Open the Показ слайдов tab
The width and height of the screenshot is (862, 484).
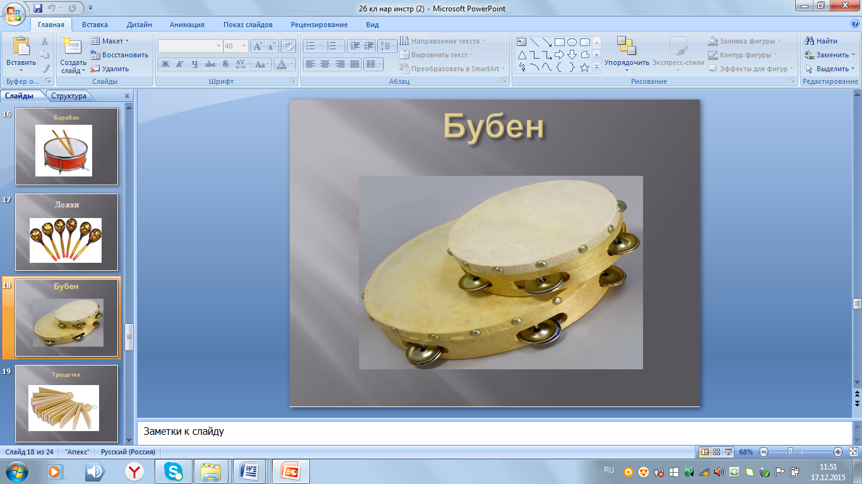tap(248, 25)
